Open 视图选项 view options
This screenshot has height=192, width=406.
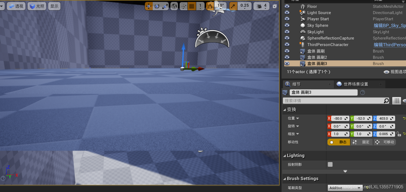tap(395, 72)
